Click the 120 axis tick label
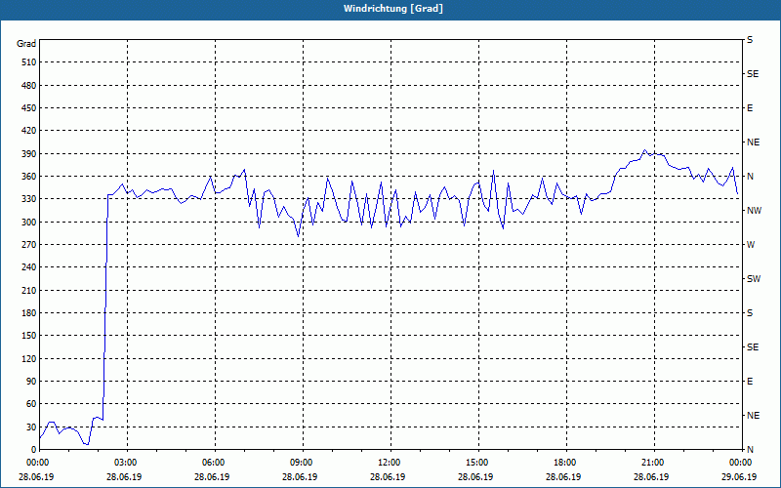Viewport: 781px width, 488px height. pyautogui.click(x=29, y=358)
